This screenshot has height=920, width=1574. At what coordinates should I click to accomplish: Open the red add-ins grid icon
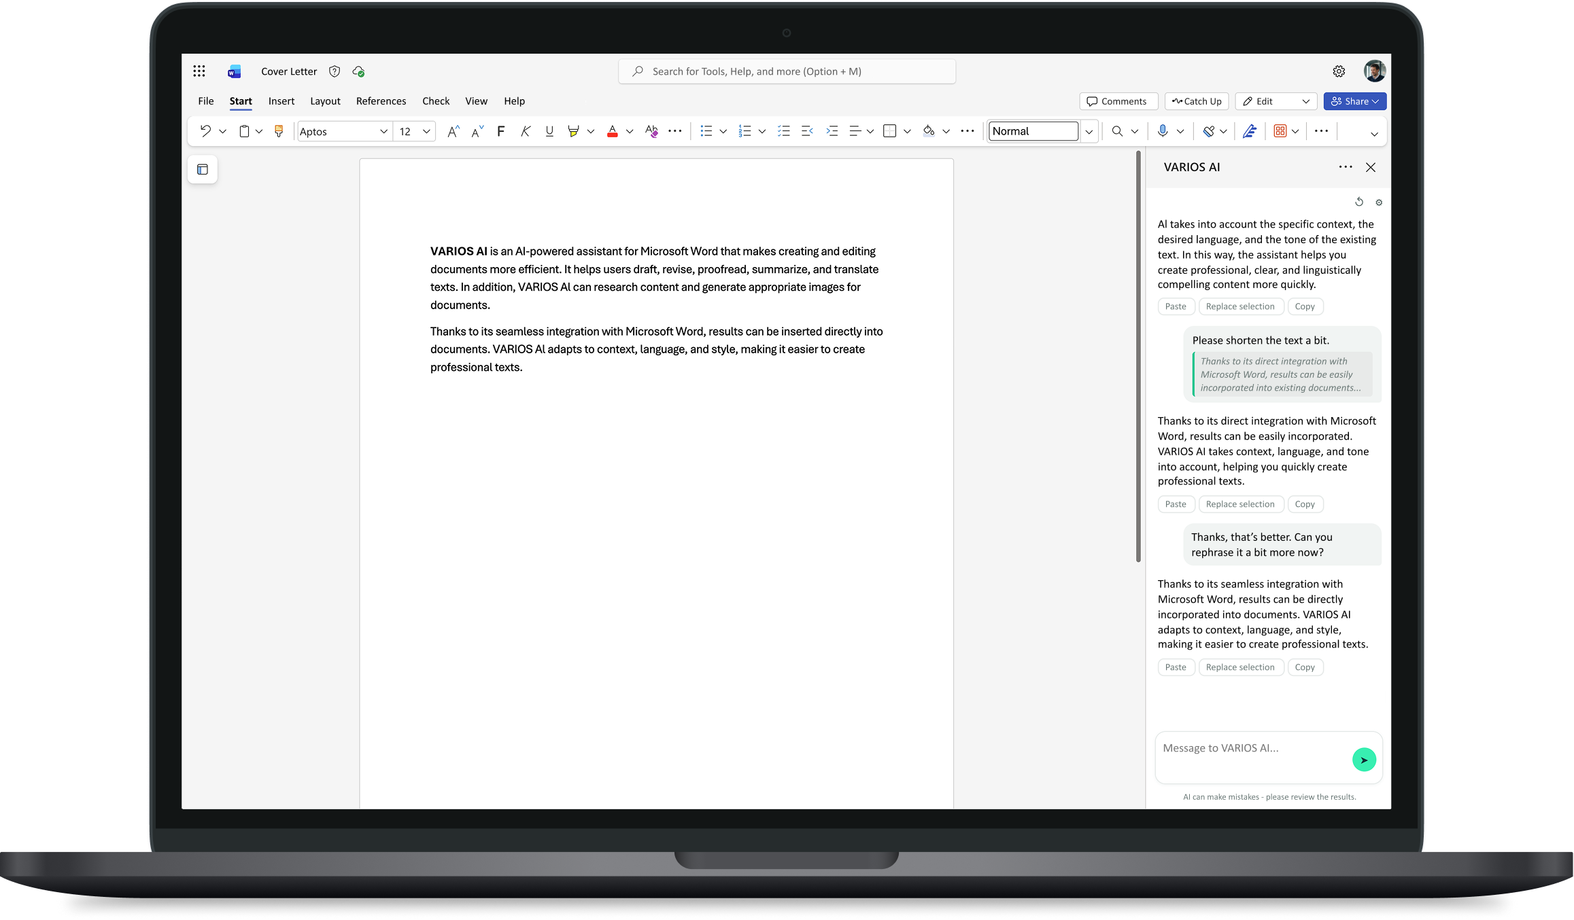coord(1280,131)
